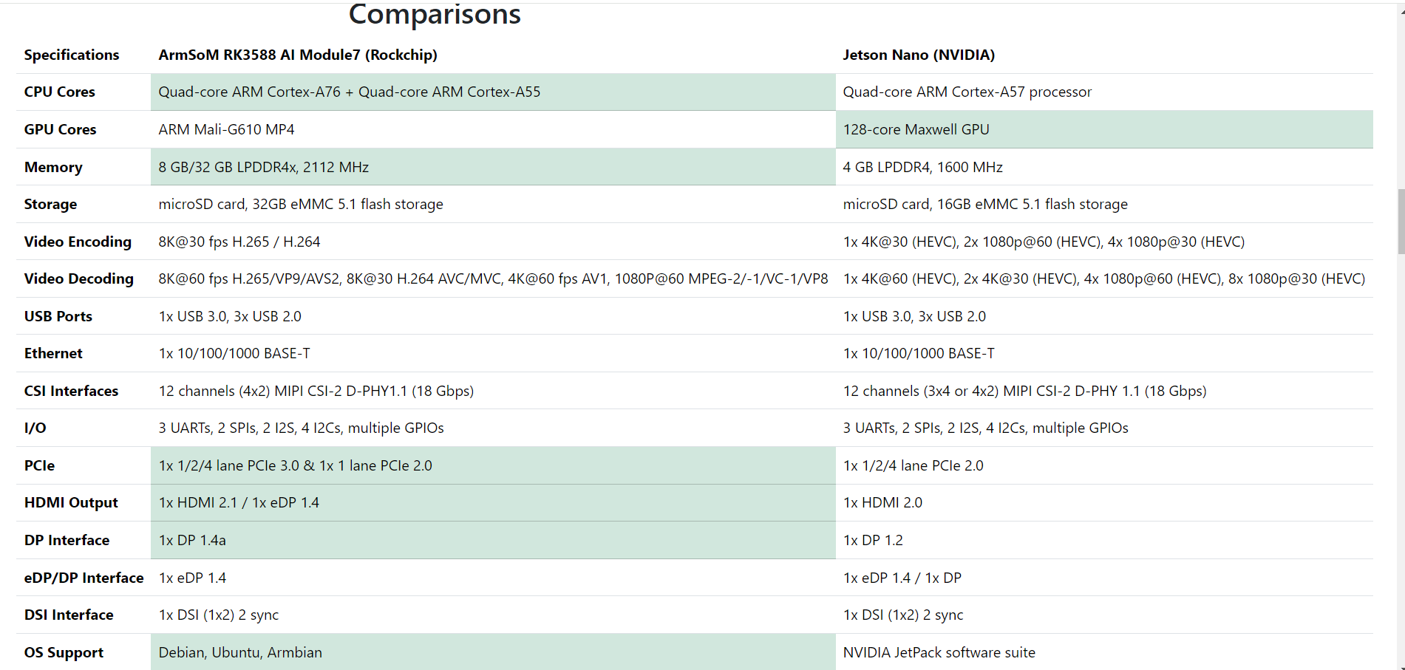Select the Debian, Ubuntu, Armbian cell
The width and height of the screenshot is (1405, 670).
point(240,652)
